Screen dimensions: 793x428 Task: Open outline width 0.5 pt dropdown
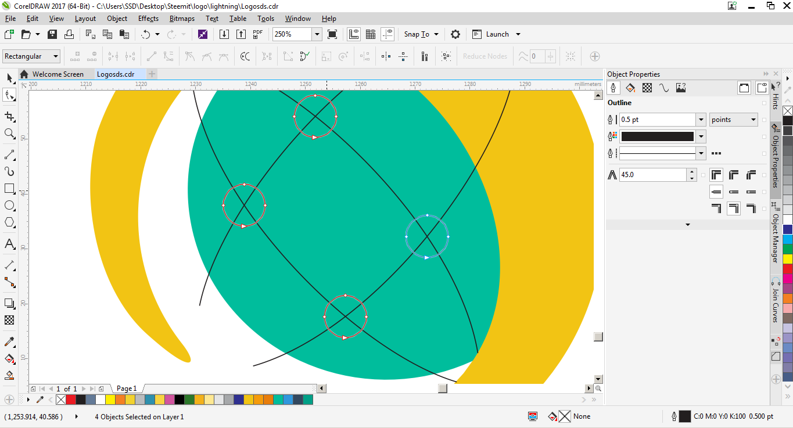click(x=701, y=120)
